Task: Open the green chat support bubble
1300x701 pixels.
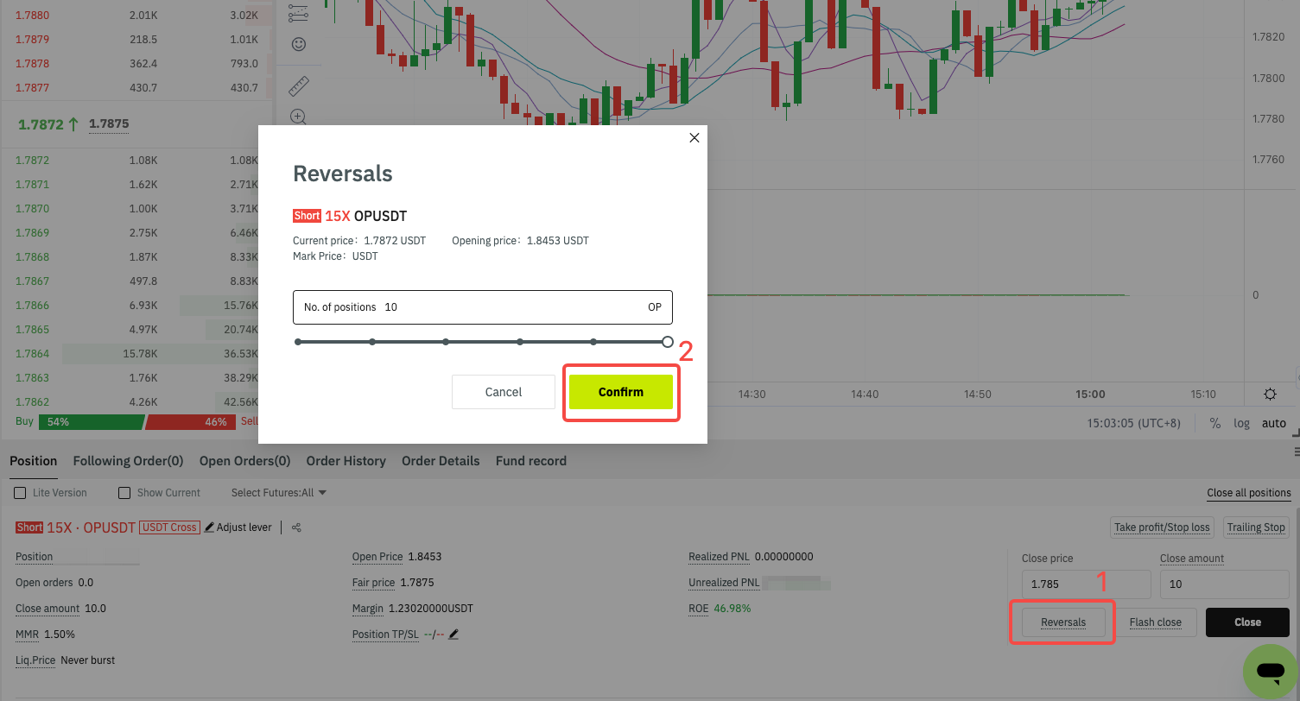Action: coord(1271,671)
